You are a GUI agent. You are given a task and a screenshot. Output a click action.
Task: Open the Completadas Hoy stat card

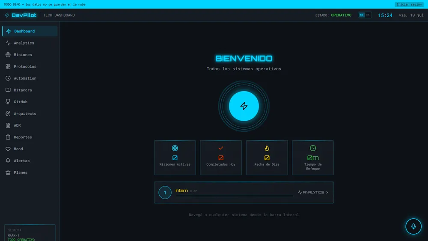click(x=221, y=158)
